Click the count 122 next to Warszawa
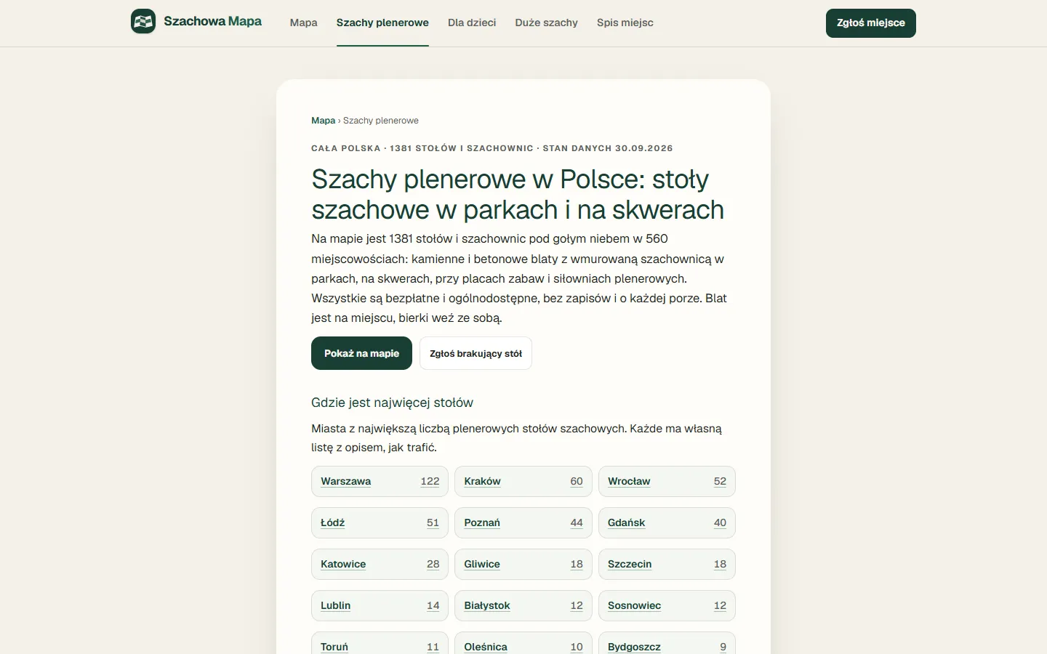 430,481
